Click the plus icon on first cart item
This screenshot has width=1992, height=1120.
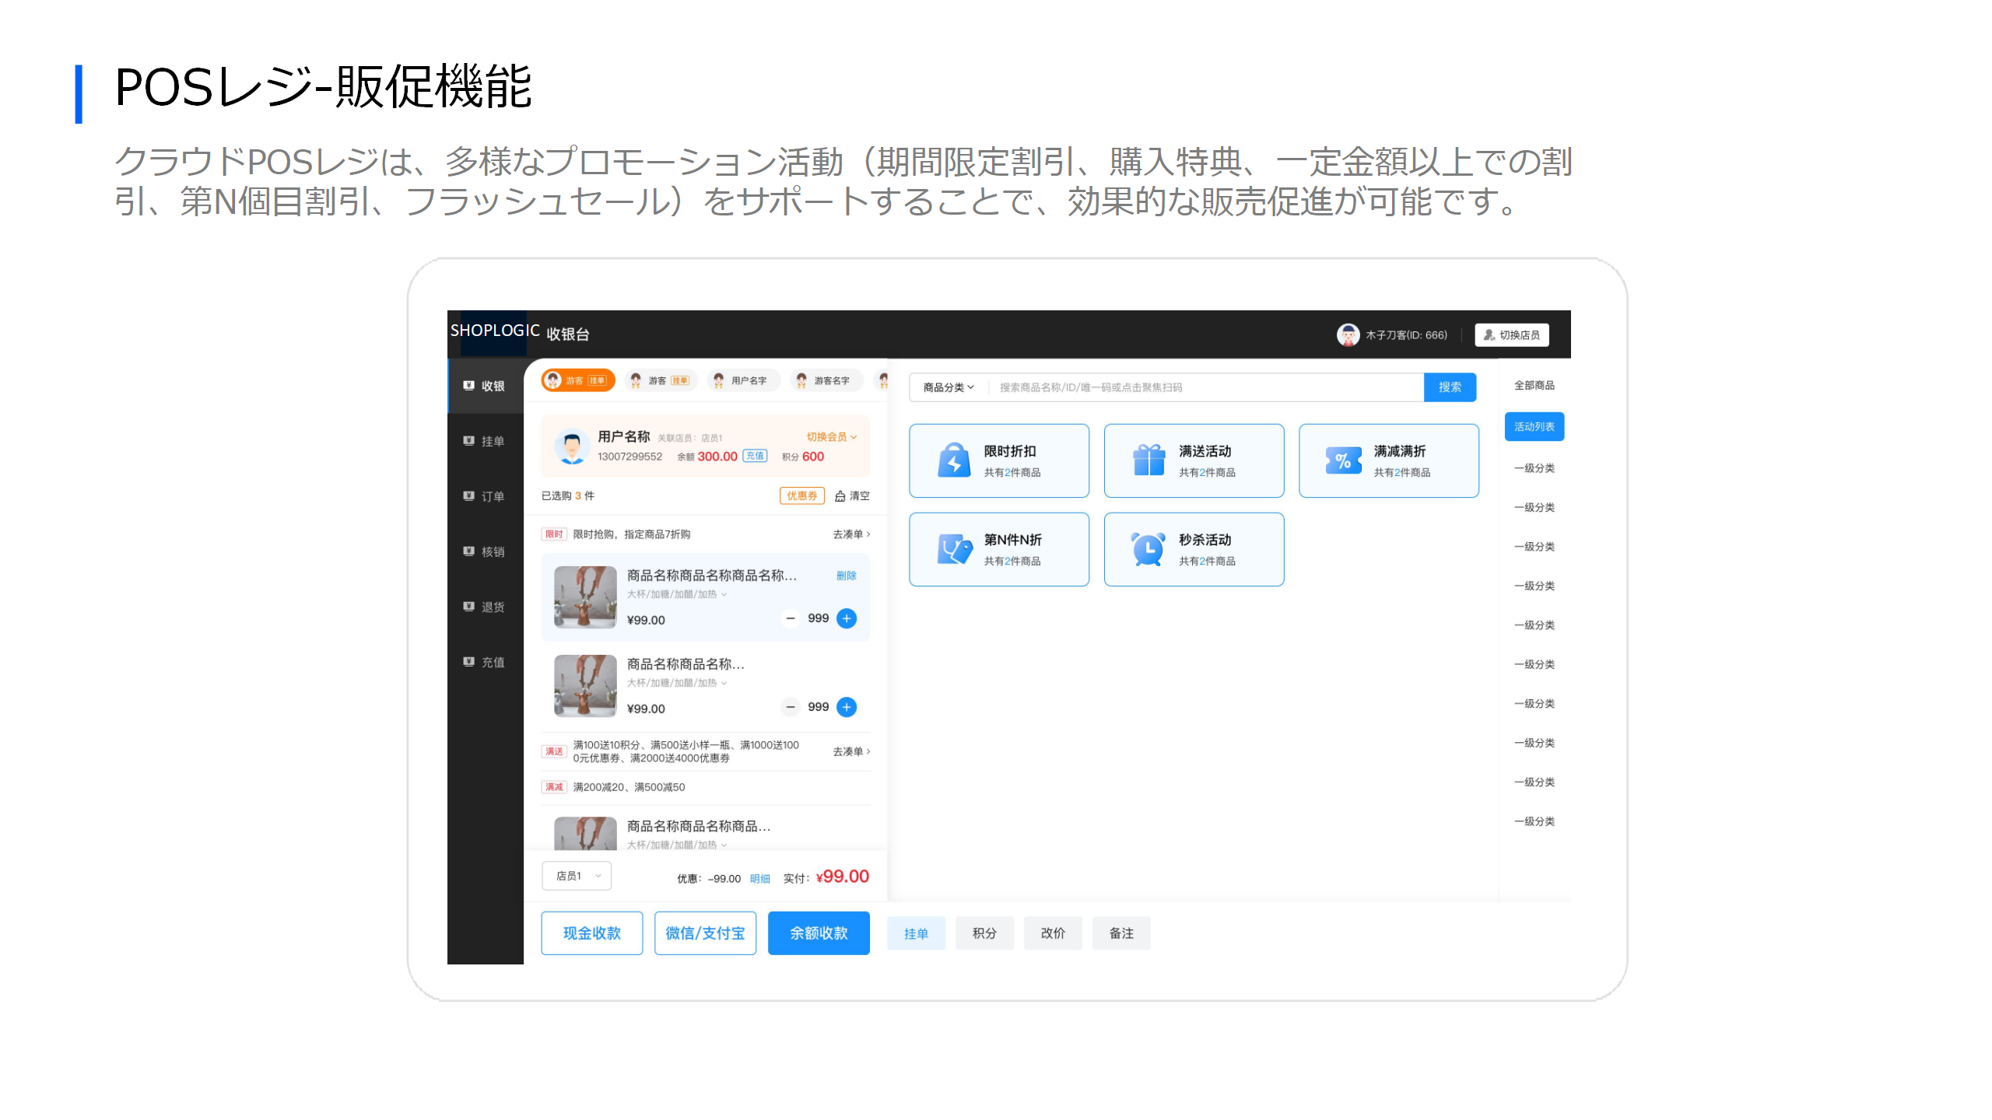(x=847, y=618)
